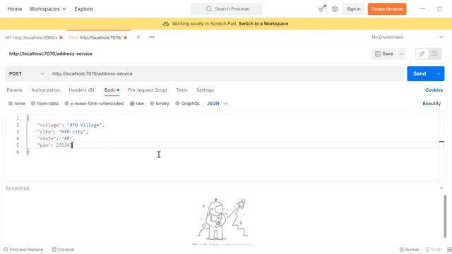This screenshot has width=452, height=254.
Task: Go to Home in top navigation
Action: point(14,9)
